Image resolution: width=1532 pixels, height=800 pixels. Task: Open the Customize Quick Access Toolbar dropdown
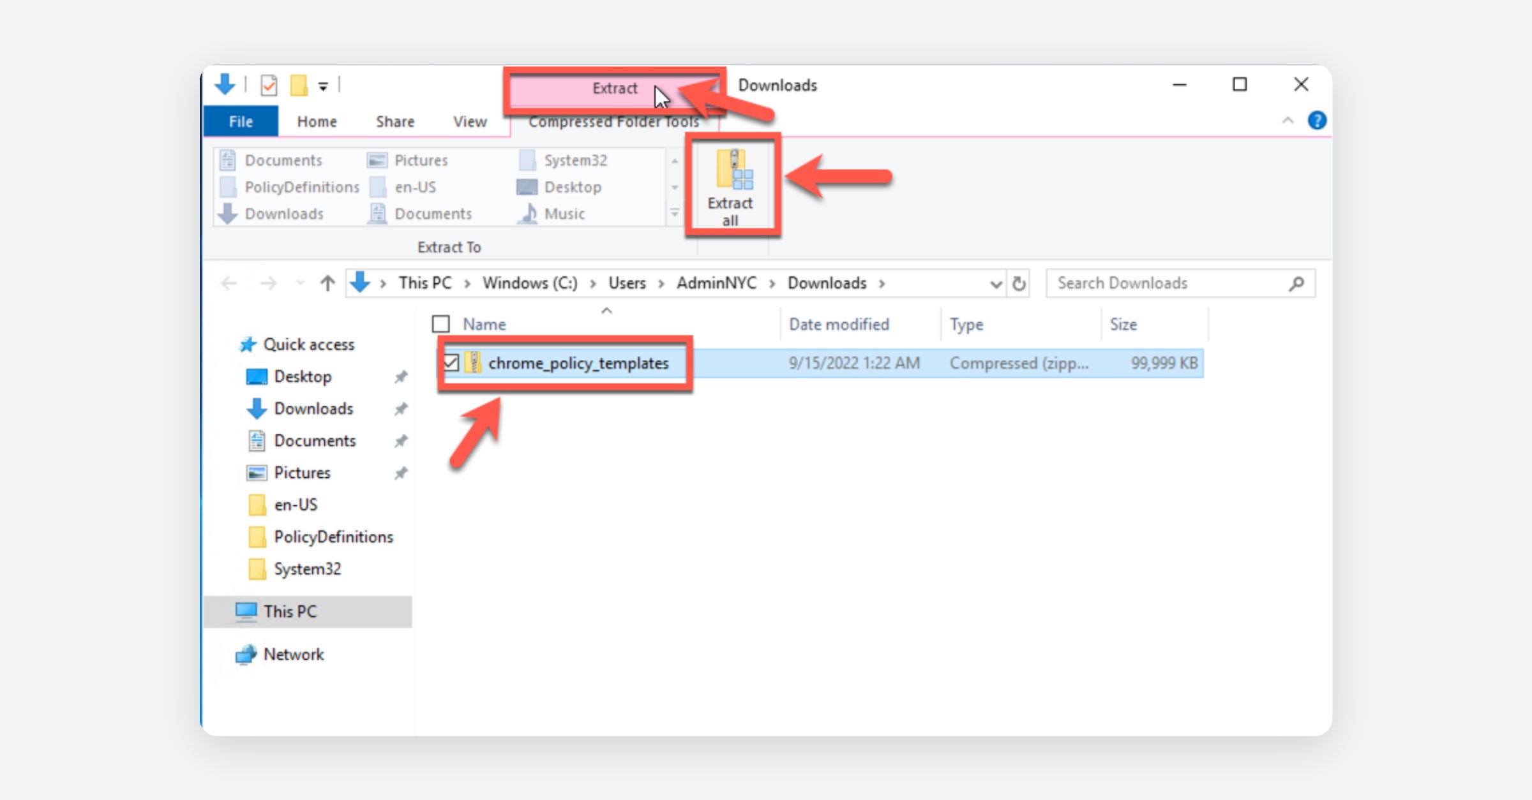323,86
